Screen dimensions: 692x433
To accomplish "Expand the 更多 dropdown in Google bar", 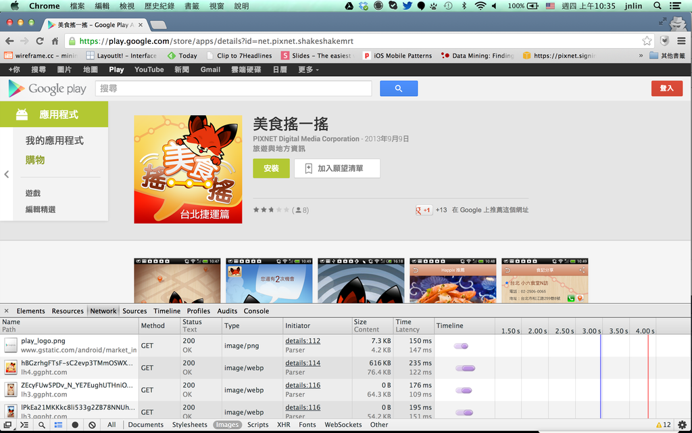I will click(308, 70).
